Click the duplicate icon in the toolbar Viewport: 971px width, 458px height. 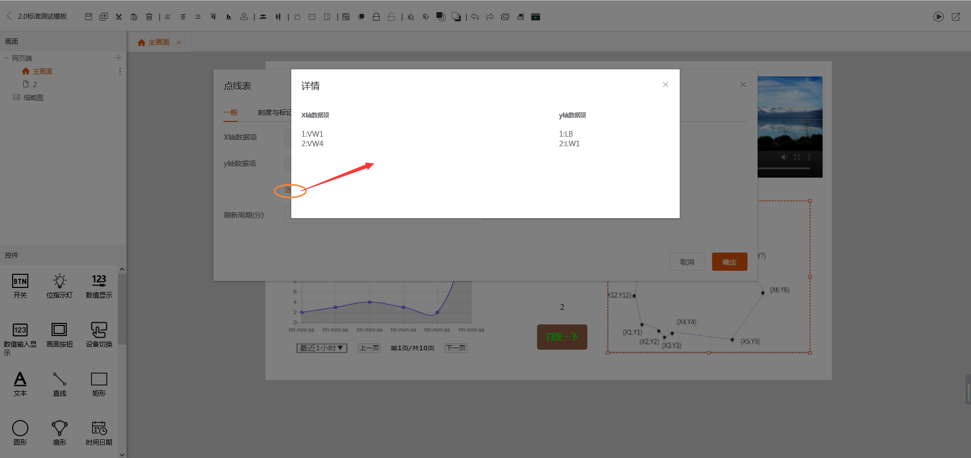[104, 17]
